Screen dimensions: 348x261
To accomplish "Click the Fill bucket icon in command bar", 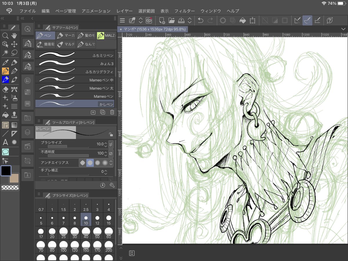I will (242, 20).
